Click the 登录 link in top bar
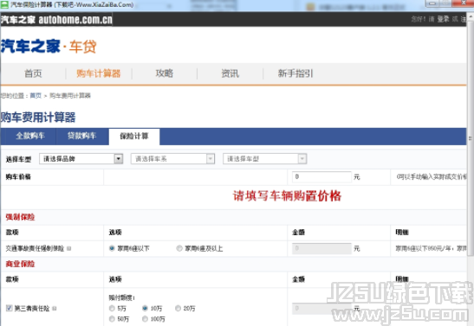The width and height of the screenshot is (474, 326). click(443, 19)
